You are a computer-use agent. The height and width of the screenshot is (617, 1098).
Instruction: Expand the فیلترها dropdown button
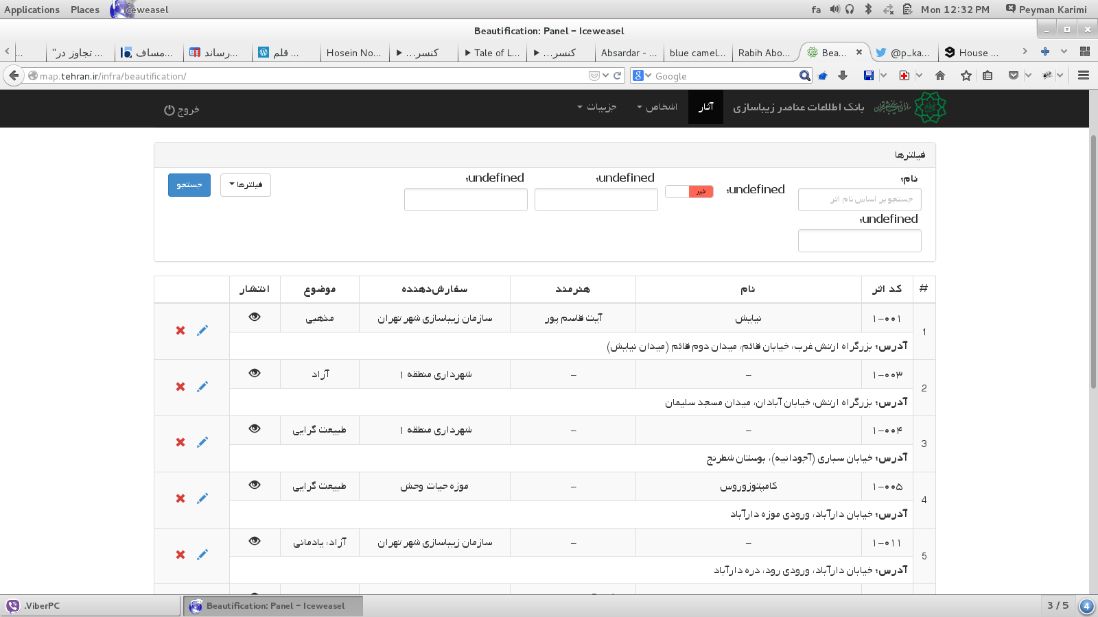point(246,185)
